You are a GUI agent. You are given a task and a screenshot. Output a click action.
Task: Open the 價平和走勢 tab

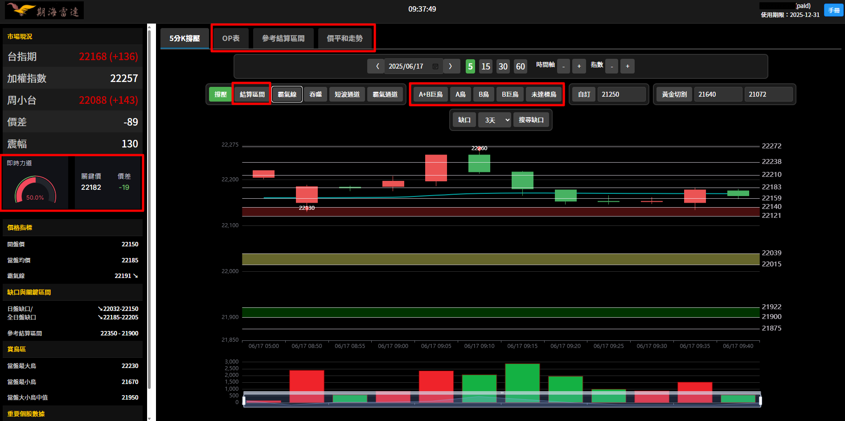pos(345,38)
